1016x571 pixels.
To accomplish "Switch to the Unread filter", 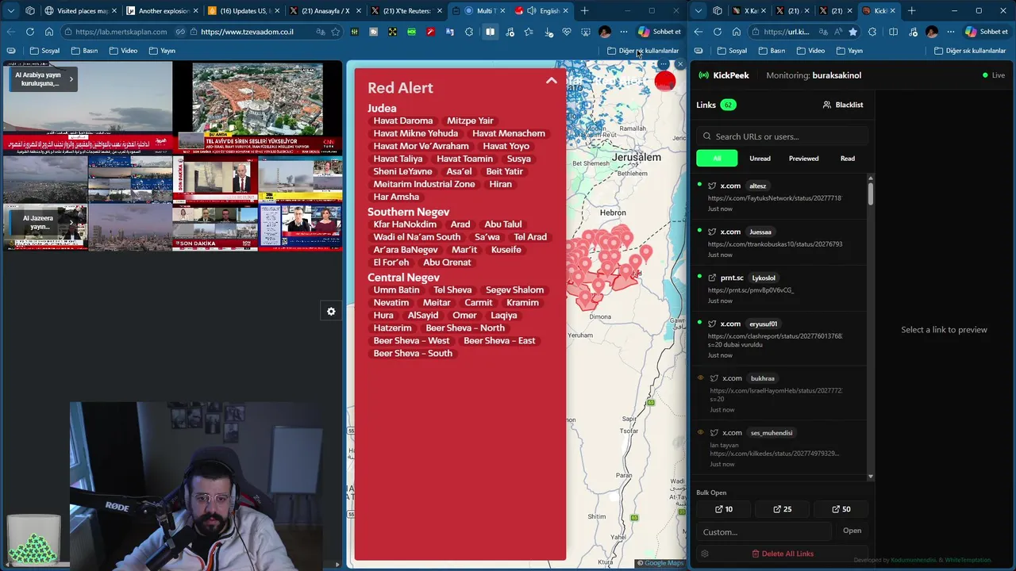I will tap(760, 159).
